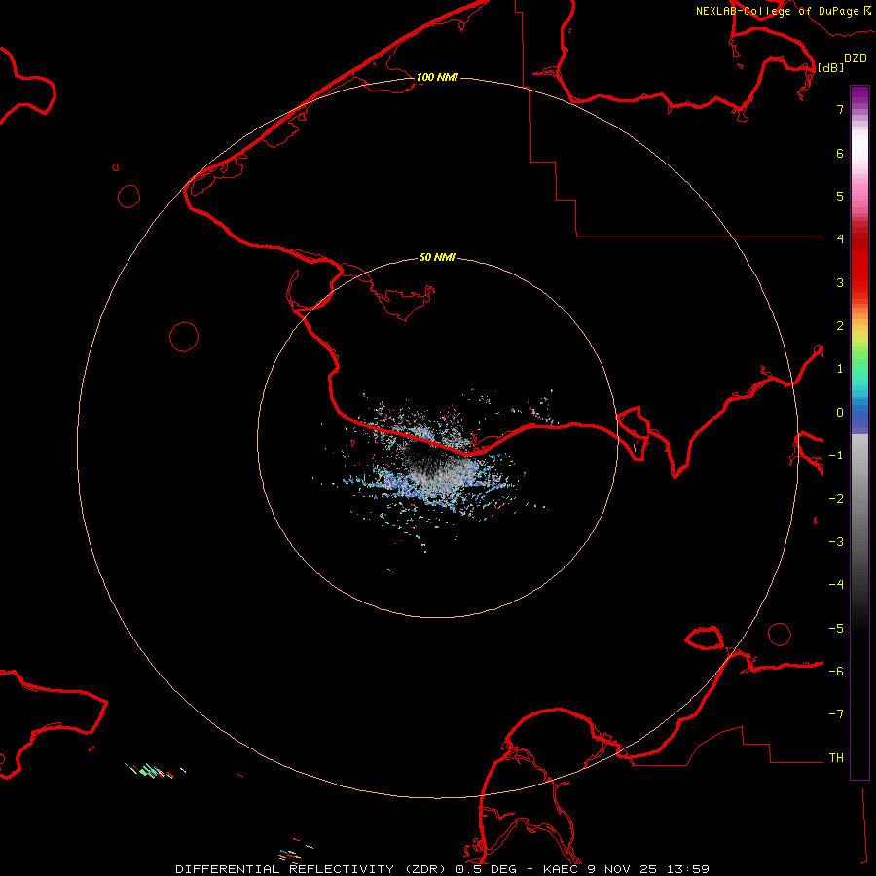Select the 7 value on color scale
Image resolution: width=876 pixels, height=876 pixels.
click(840, 109)
